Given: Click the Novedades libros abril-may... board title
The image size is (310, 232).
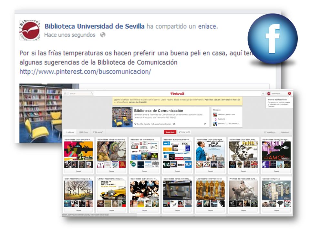Looking at the screenshot, I should (177, 179).
